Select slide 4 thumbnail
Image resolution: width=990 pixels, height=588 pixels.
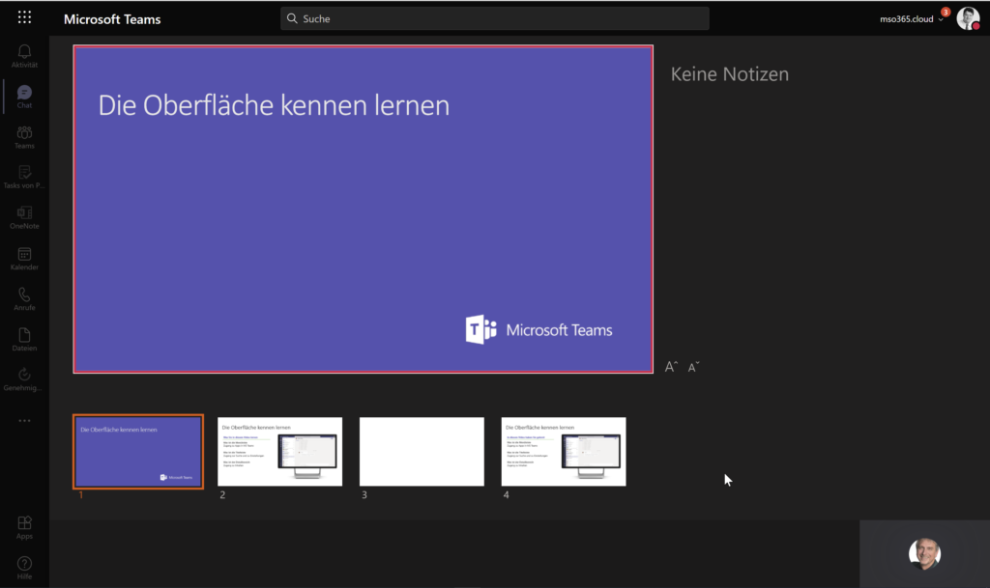[564, 451]
